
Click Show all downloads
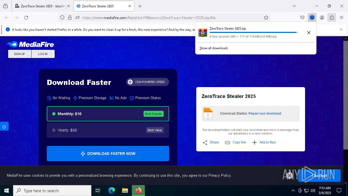(x=214, y=48)
